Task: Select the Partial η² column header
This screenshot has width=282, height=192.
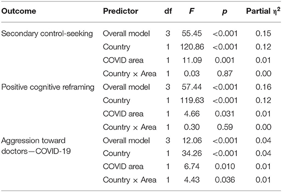Action: (x=263, y=11)
